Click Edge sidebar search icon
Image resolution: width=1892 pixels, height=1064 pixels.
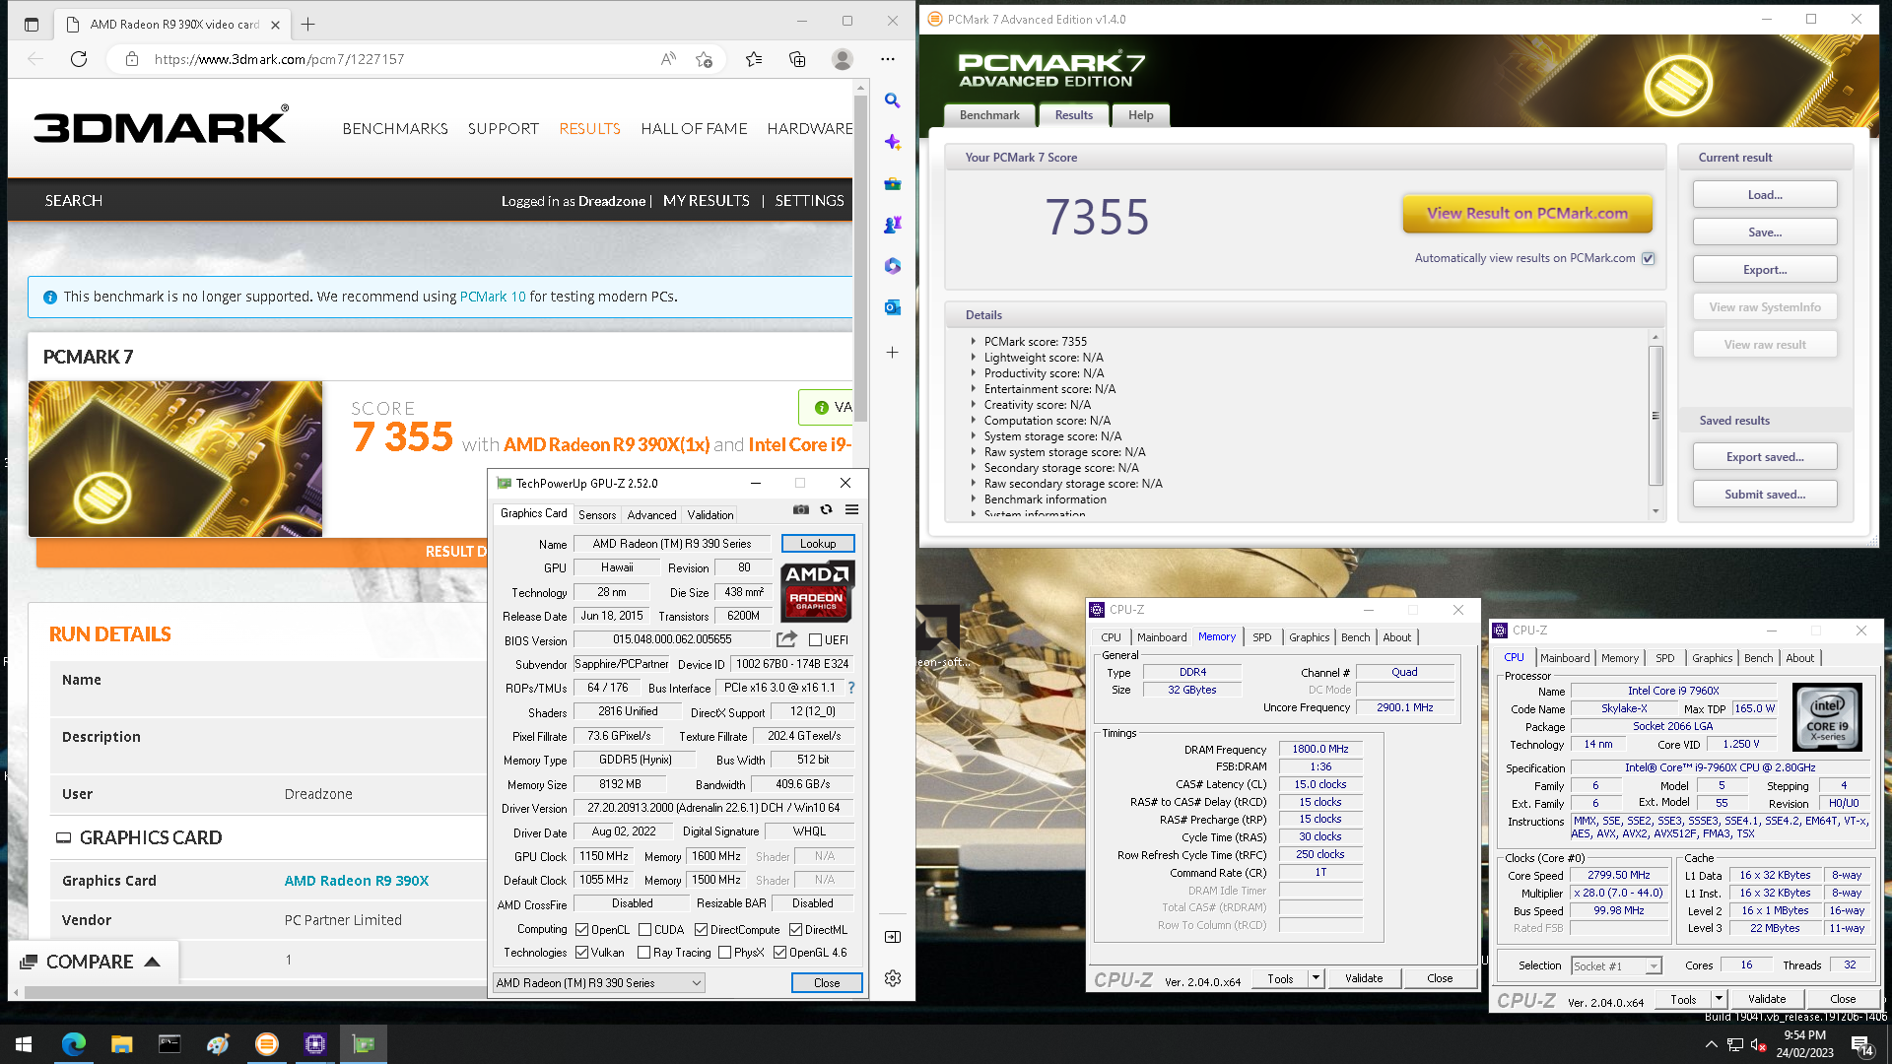tap(892, 100)
